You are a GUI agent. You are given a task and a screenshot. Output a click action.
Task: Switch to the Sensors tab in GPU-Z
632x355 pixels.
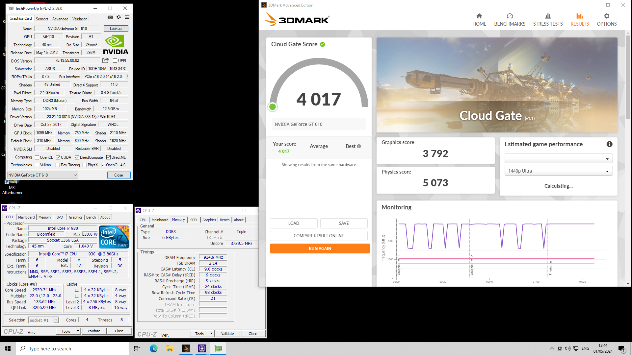pyautogui.click(x=42, y=19)
